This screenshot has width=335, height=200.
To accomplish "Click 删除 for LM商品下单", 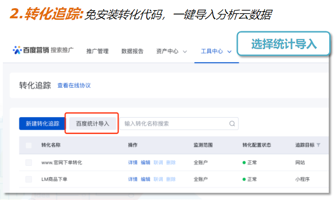I will click(171, 179).
